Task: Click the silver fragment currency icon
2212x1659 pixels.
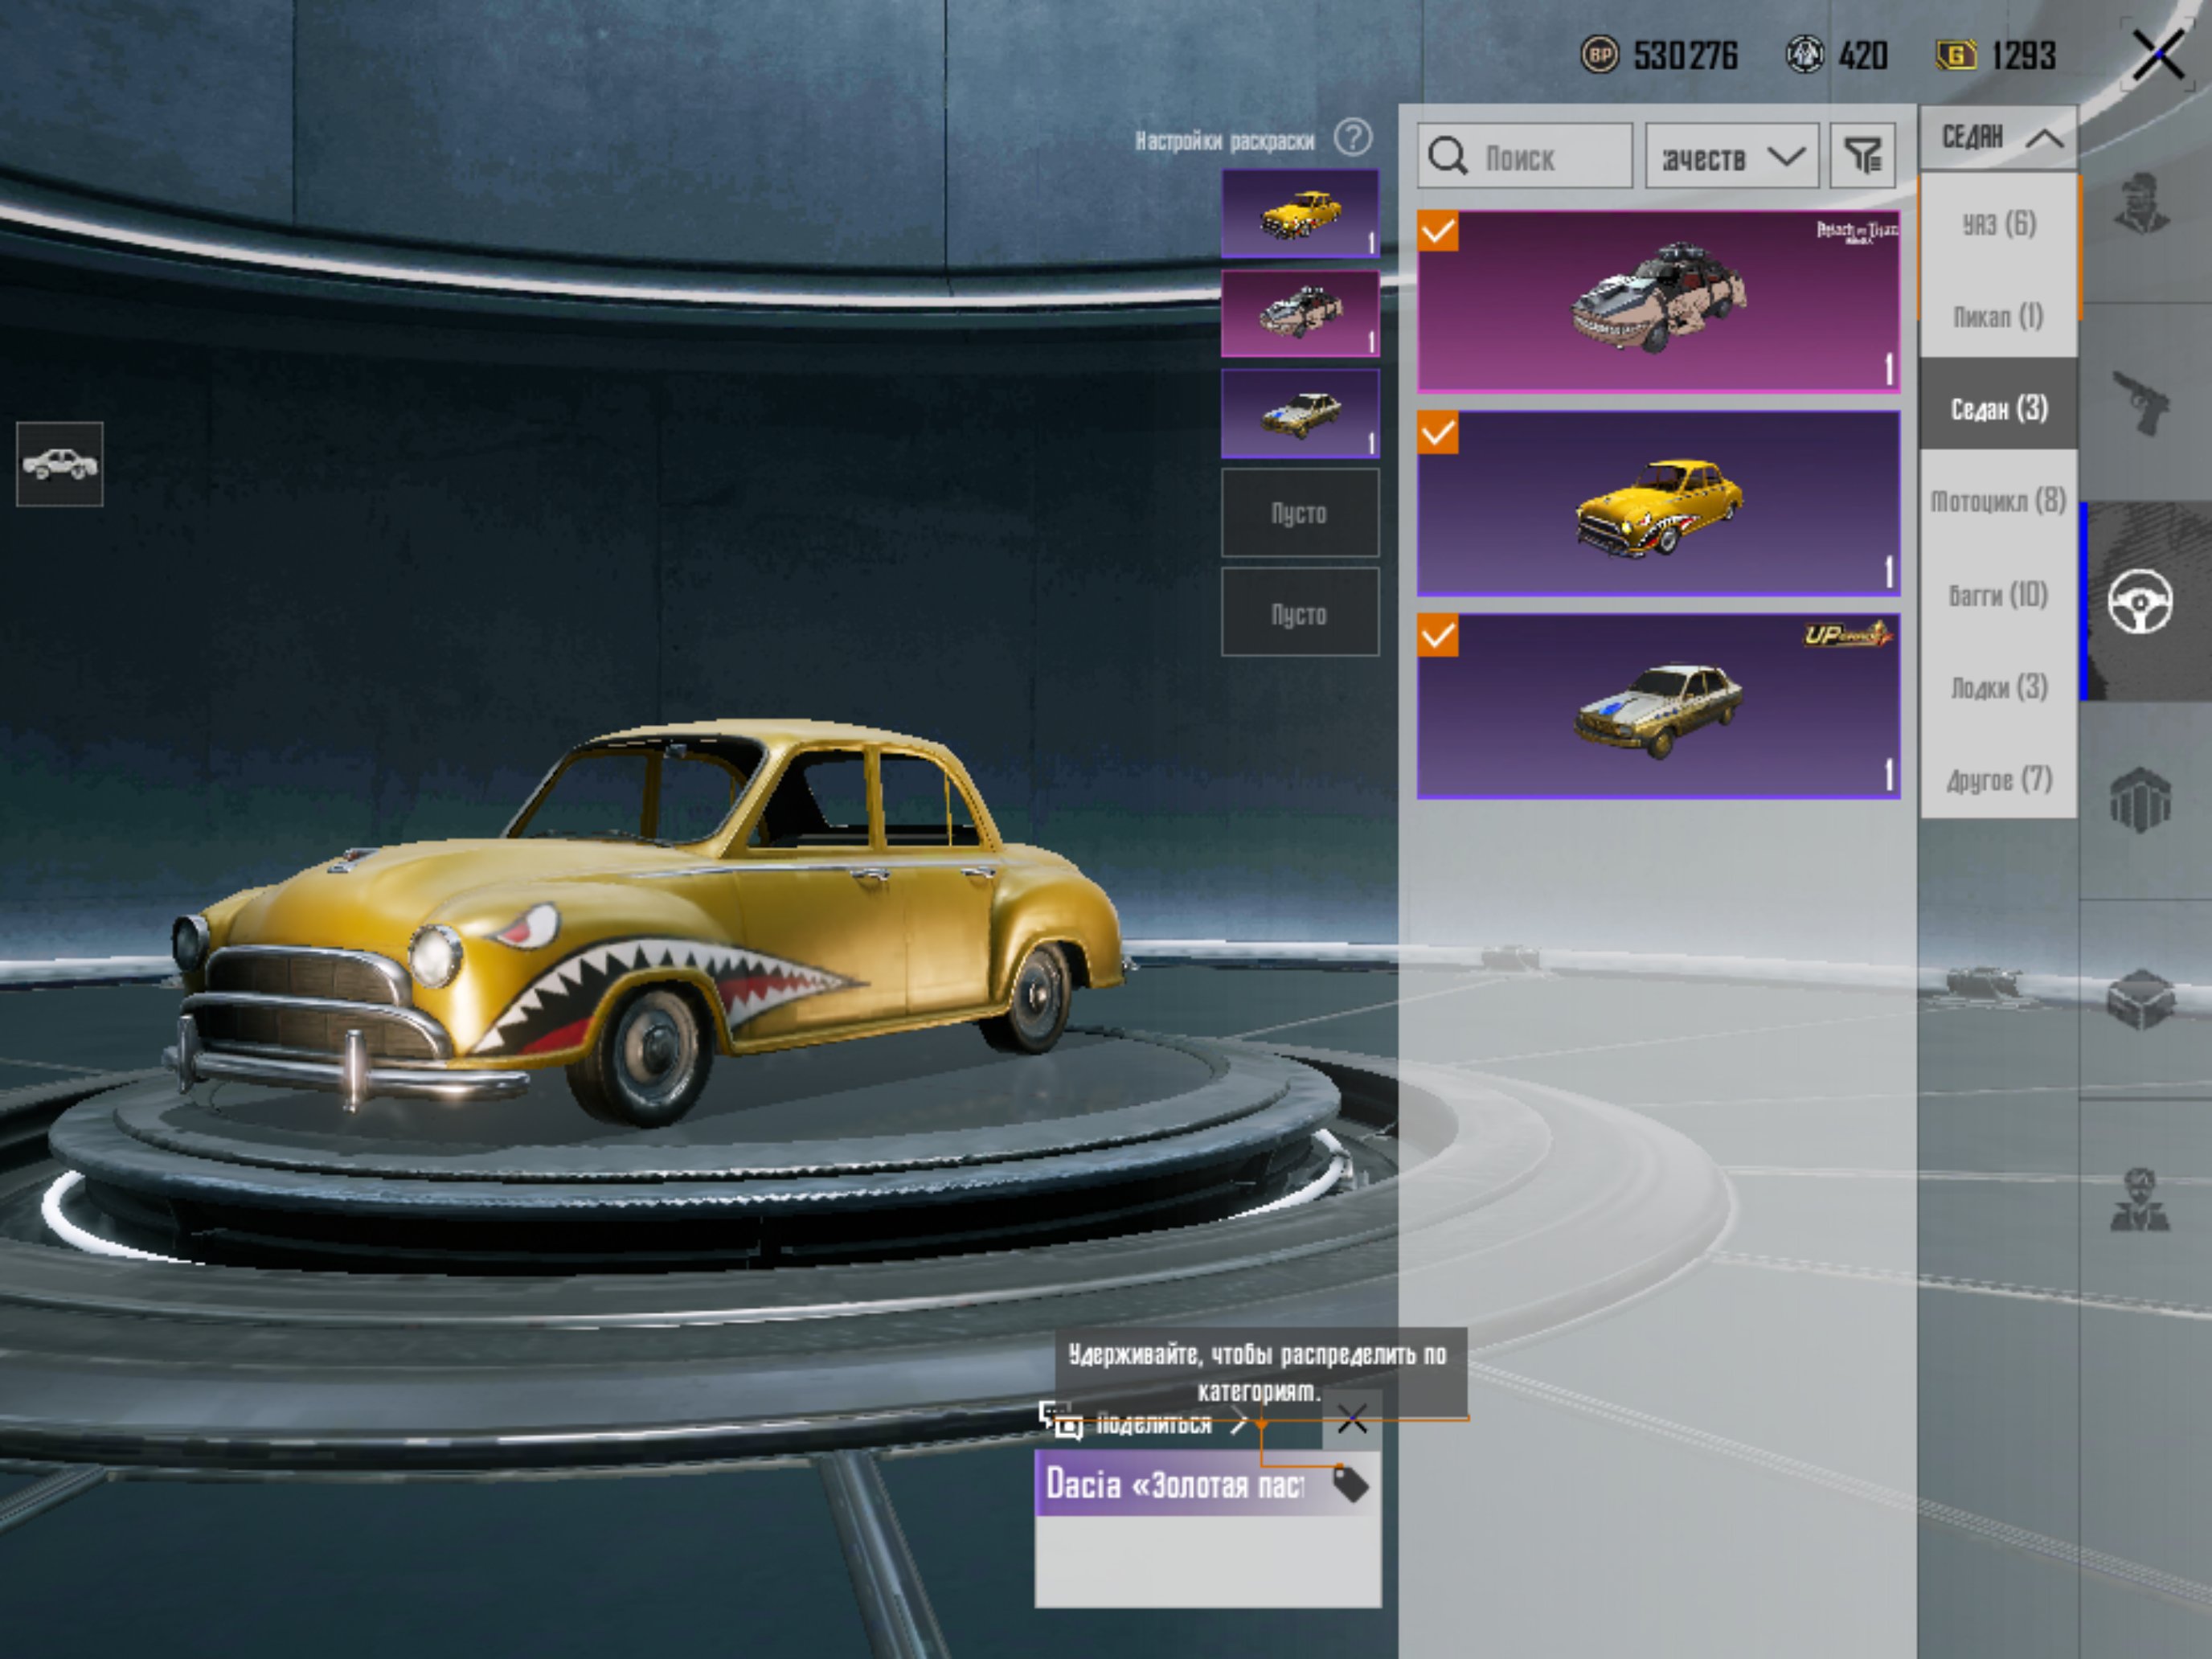Action: 1805,55
